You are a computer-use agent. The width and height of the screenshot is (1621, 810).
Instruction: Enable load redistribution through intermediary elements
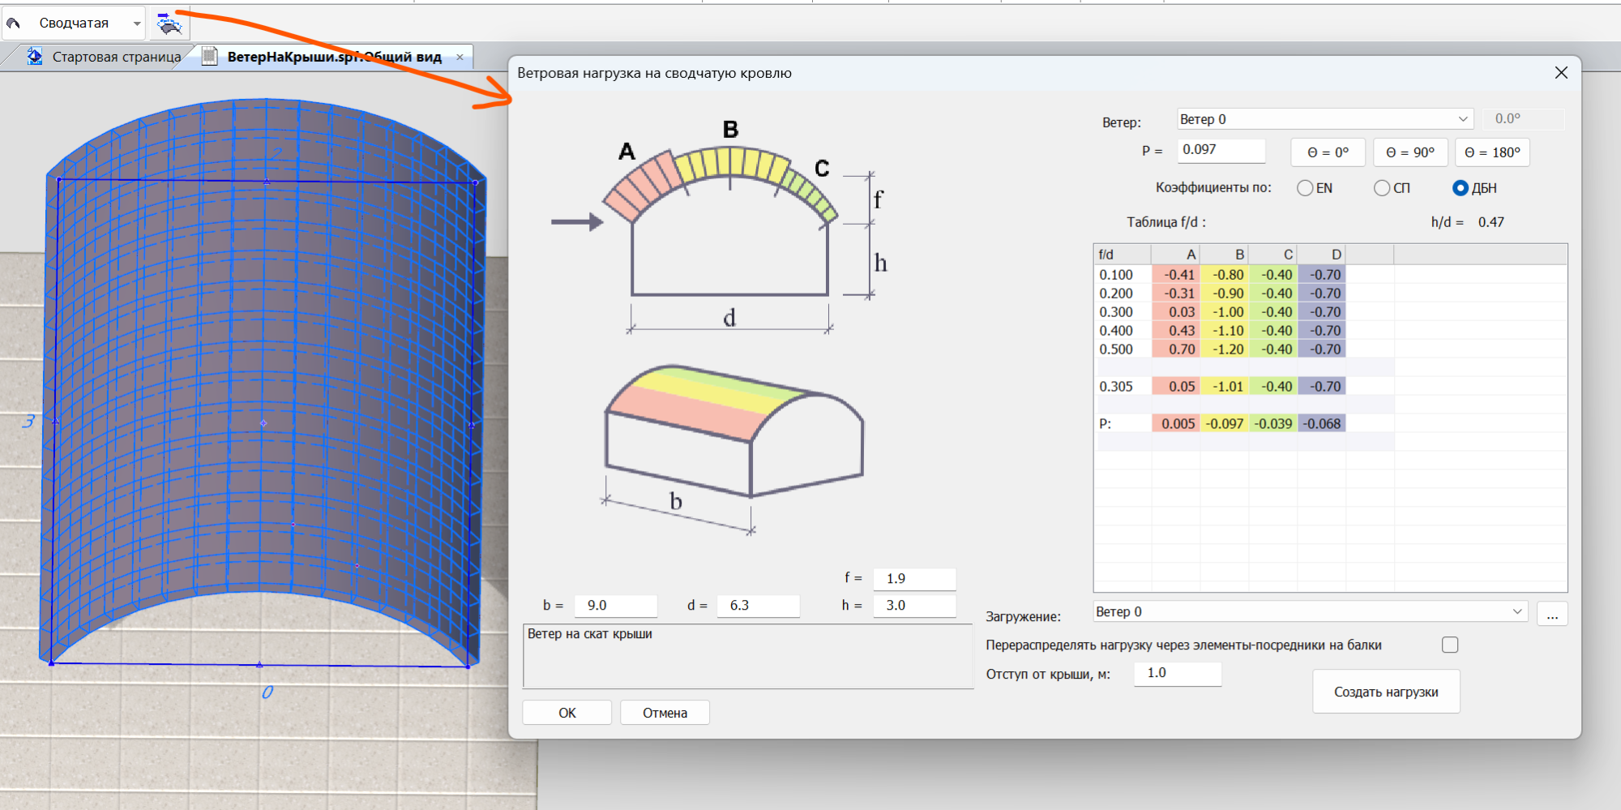point(1450,645)
